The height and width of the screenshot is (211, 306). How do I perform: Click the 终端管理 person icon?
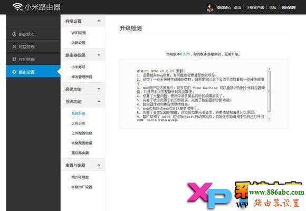14,46
